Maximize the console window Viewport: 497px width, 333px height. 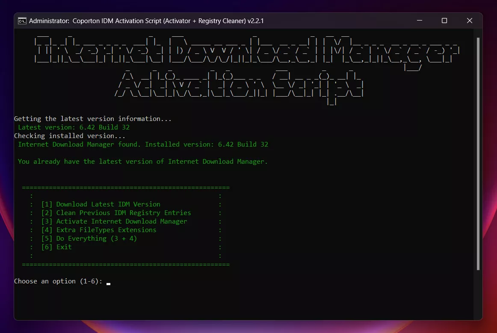[444, 21]
